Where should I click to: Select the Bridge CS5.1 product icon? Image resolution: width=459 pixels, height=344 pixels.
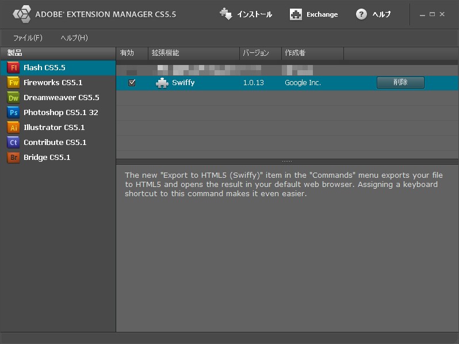click(13, 157)
